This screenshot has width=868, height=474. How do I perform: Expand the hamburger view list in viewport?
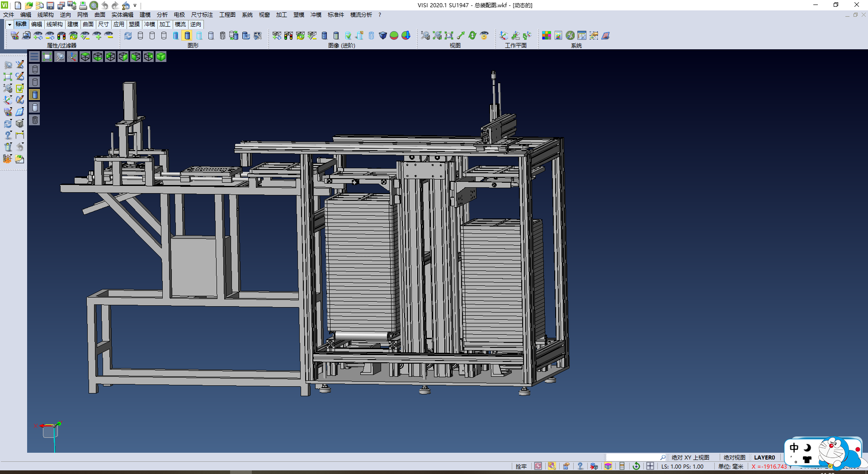tap(34, 57)
